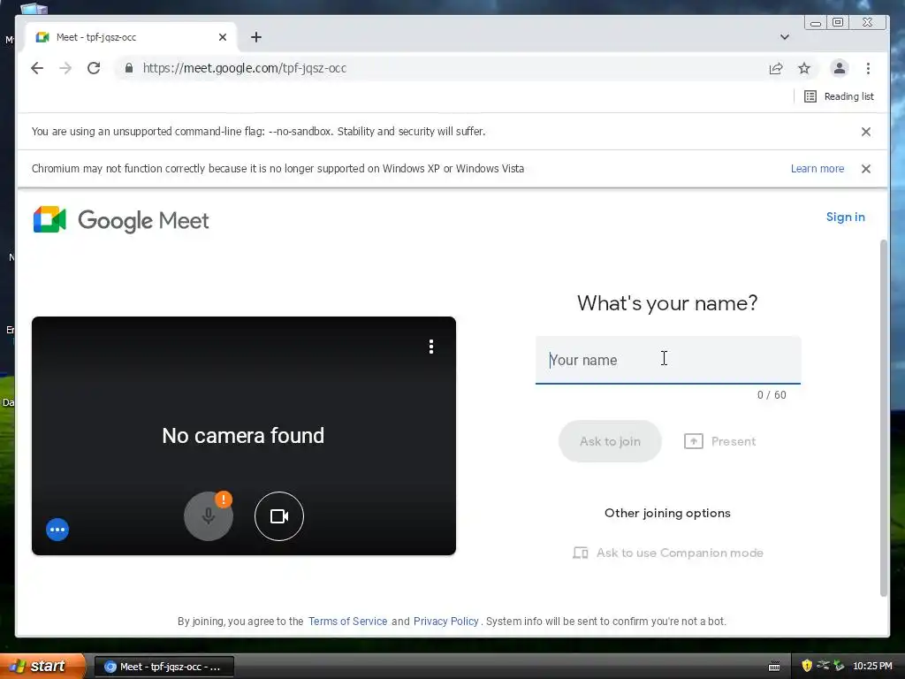Bookmark this page with the star
Screen dimensions: 905x679
pos(804,68)
